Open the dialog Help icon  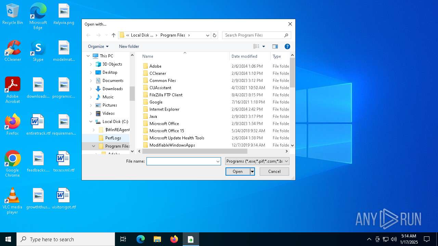(x=287, y=46)
